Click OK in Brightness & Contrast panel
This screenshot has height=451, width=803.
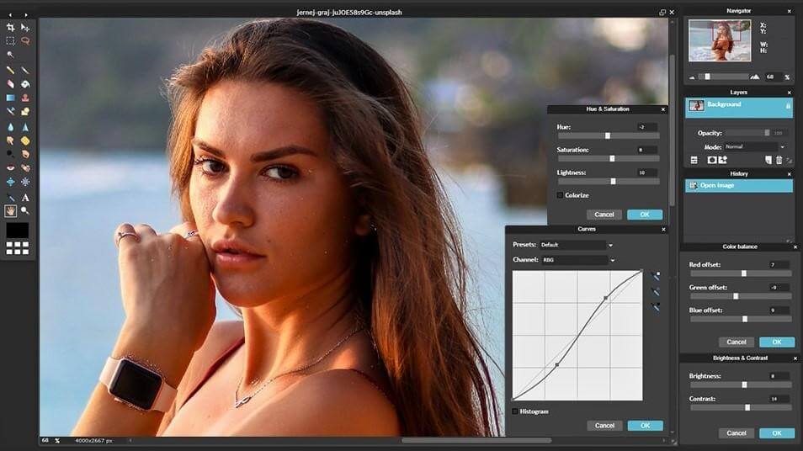point(776,433)
